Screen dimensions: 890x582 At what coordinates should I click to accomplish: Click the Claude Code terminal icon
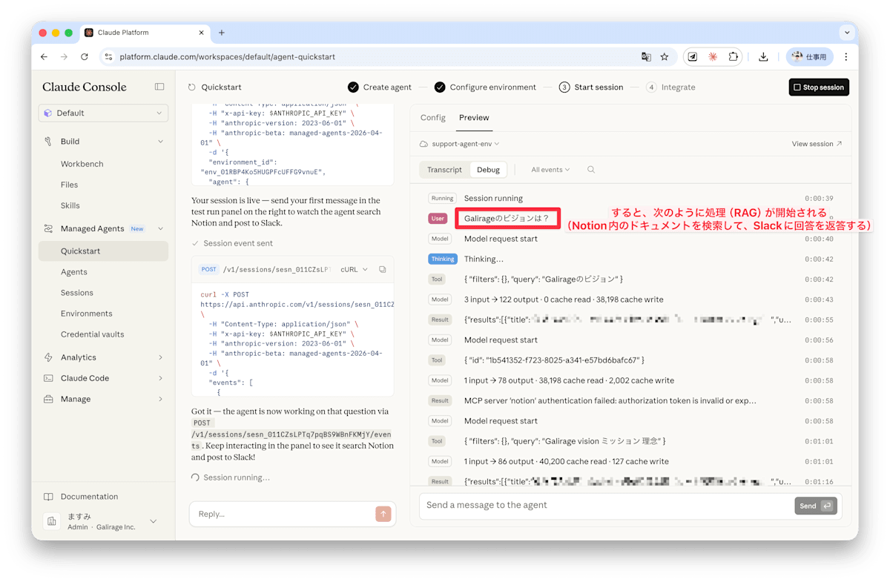(x=48, y=378)
